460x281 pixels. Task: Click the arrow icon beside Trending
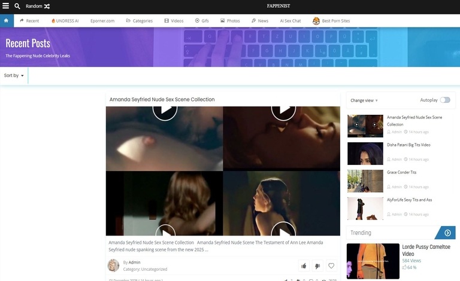click(446, 233)
